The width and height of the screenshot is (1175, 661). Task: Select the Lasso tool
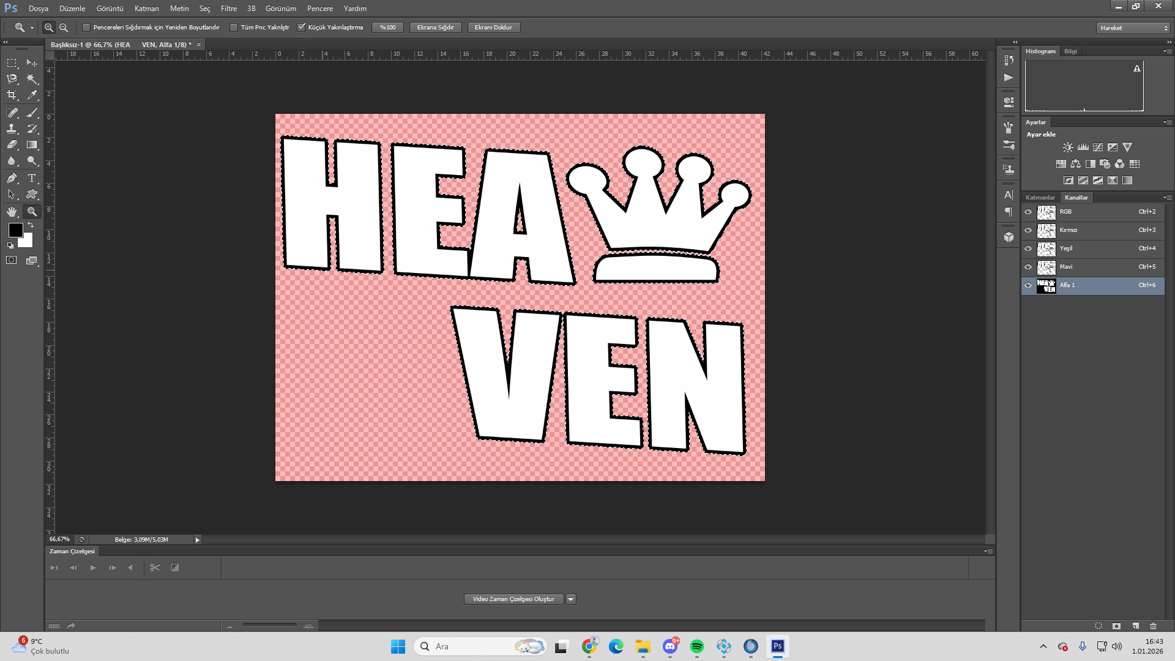(x=12, y=79)
